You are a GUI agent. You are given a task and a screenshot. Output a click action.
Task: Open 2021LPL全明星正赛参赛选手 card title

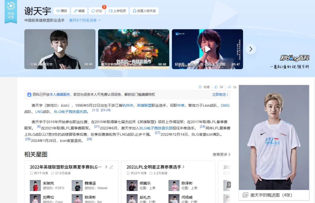[x=154, y=167]
